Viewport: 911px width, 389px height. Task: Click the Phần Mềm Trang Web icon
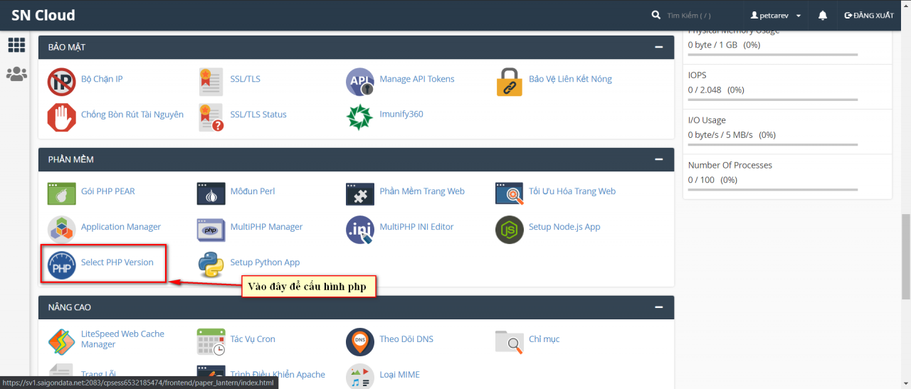pos(360,193)
